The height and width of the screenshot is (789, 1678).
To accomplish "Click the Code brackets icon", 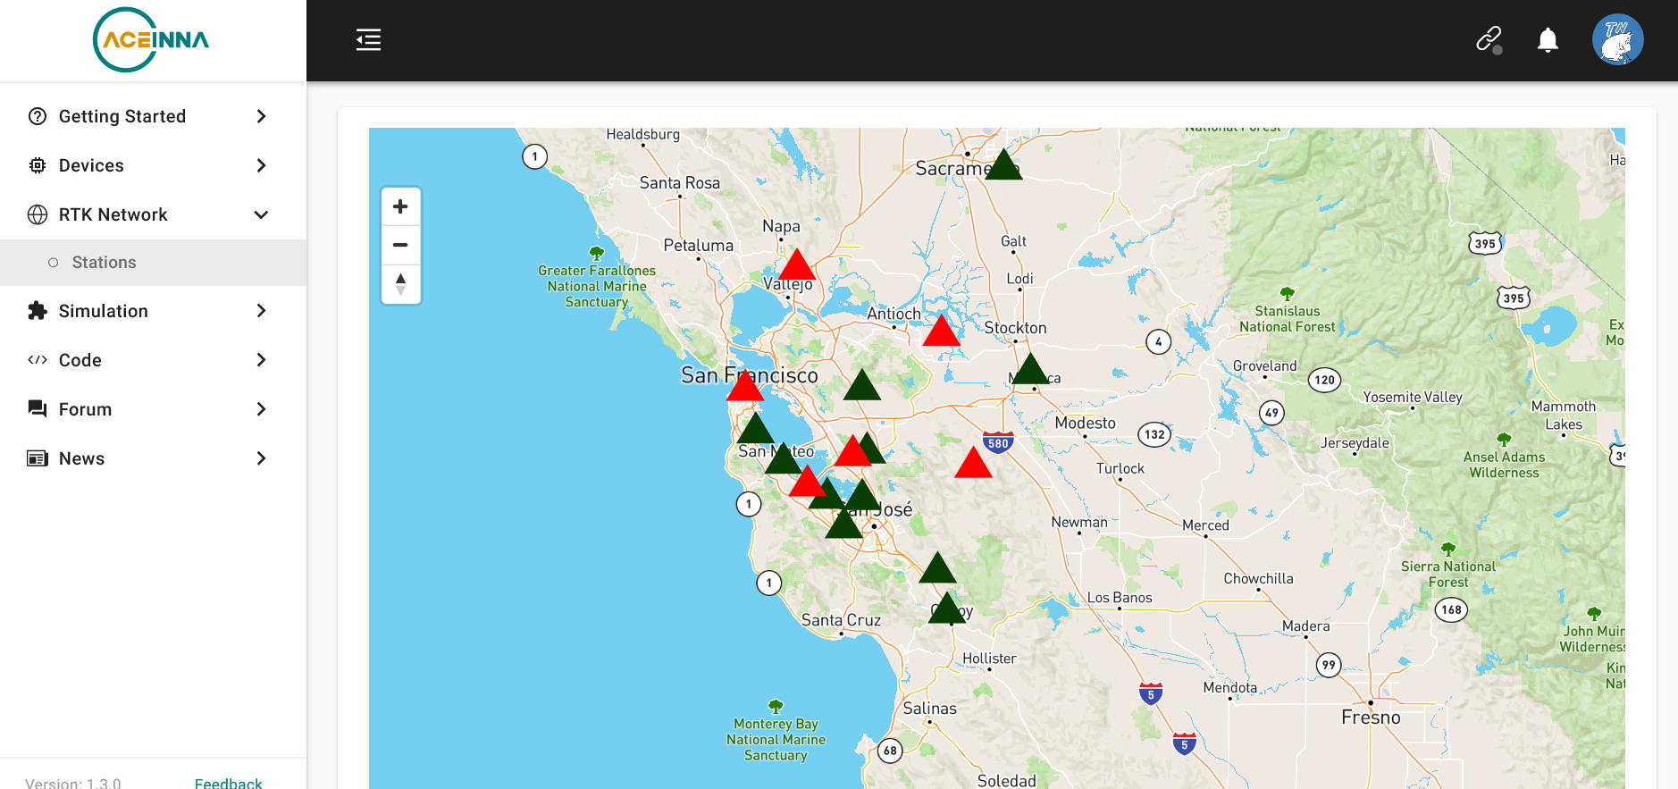I will (x=38, y=360).
